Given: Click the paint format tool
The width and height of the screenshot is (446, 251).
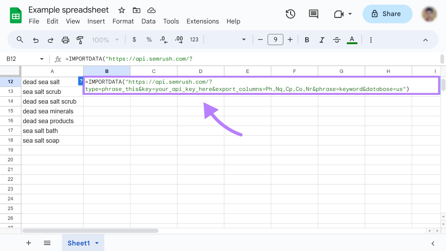Looking at the screenshot, I should pos(80,40).
